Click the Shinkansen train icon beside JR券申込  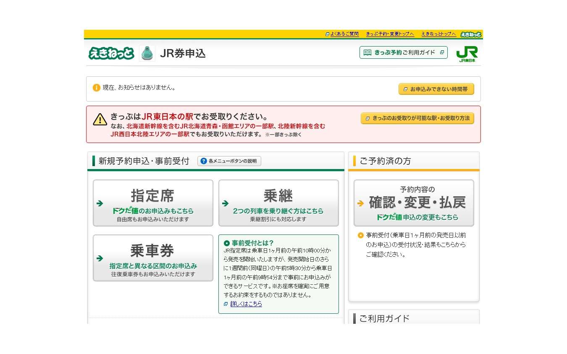147,53
